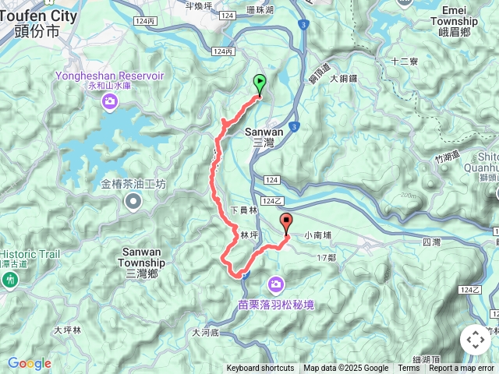Image resolution: width=499 pixels, height=374 pixels.
Task: Click the 124乙 road shield near river
Action: 272,201
